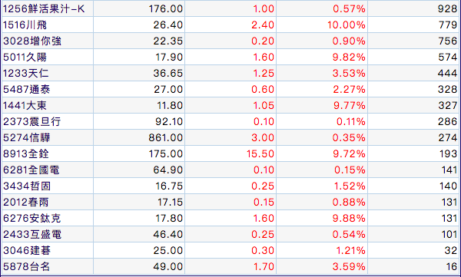Click price 16.75 for 哲固
Screen dimensions: 461x277
point(169,186)
